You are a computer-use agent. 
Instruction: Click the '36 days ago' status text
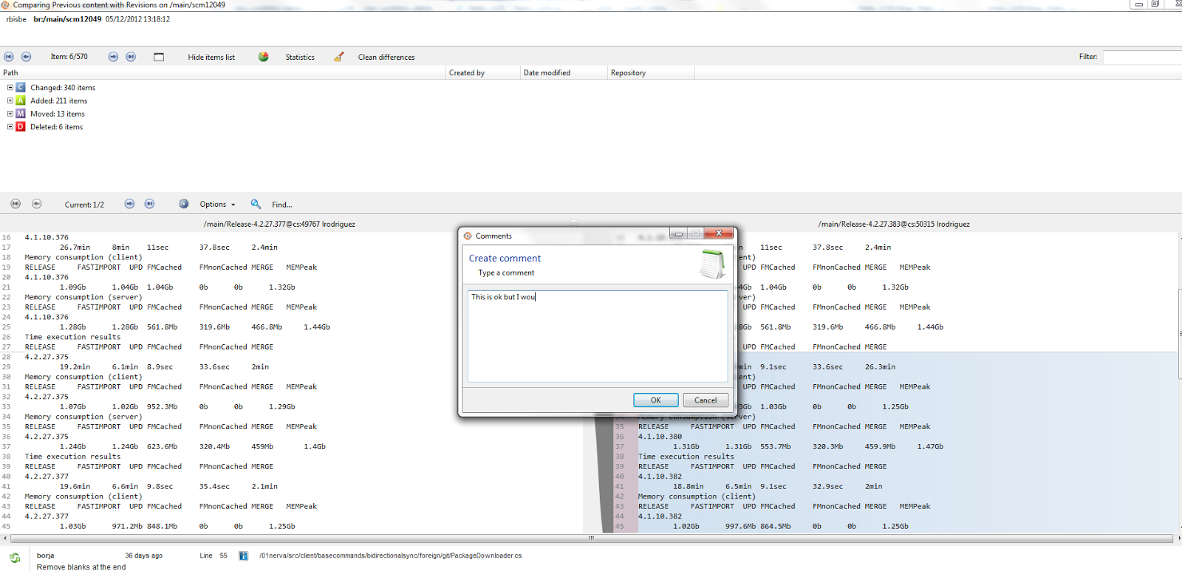[143, 555]
